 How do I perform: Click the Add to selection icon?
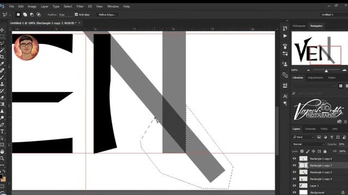coord(25,15)
